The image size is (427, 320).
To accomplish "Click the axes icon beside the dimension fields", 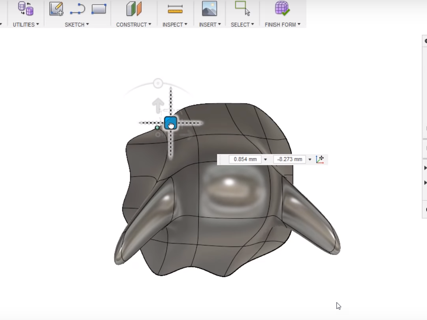I will [x=320, y=159].
